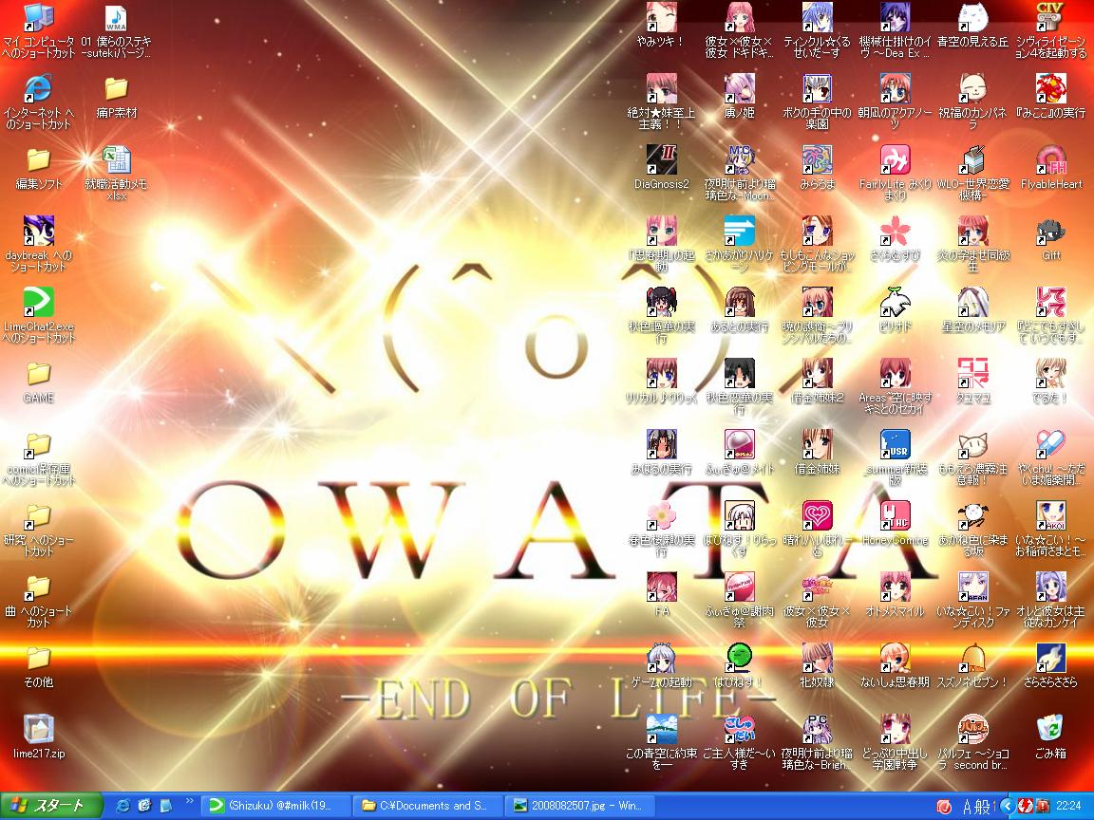Select the 晴れハレ晴れーむ shortcut icon

817,516
